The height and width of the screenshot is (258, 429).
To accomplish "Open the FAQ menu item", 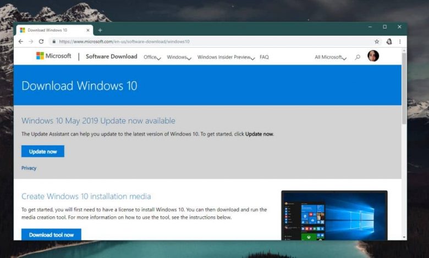I will (x=264, y=57).
